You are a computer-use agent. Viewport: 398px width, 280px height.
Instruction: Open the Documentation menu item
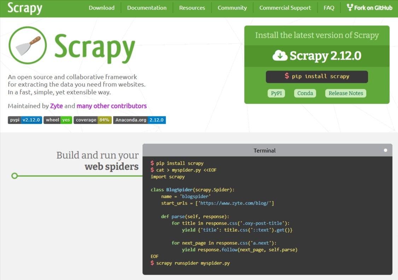tap(147, 8)
